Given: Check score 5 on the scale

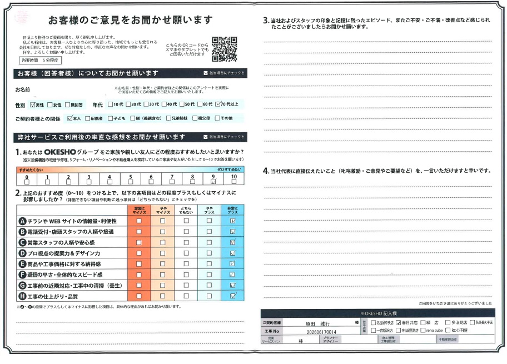Looking at the screenshot, I should [x=130, y=182].
